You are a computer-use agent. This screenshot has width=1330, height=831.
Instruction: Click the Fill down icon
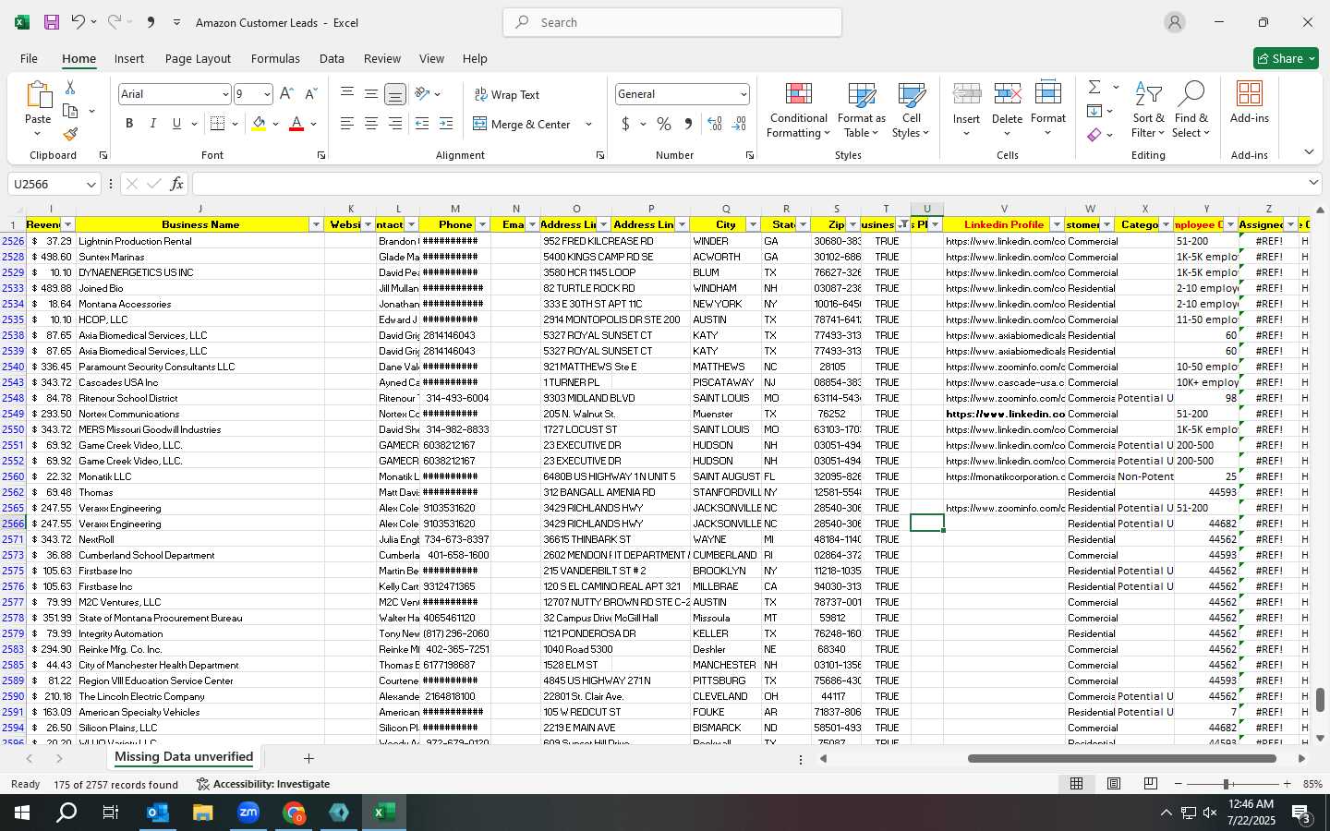pyautogui.click(x=1094, y=111)
